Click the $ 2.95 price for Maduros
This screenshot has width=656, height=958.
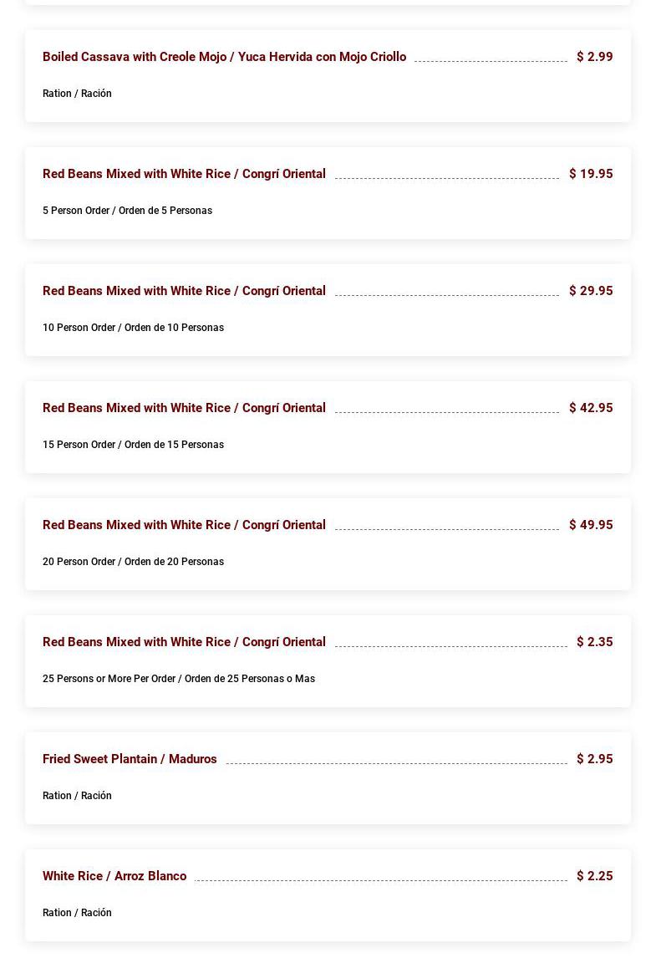click(x=594, y=759)
